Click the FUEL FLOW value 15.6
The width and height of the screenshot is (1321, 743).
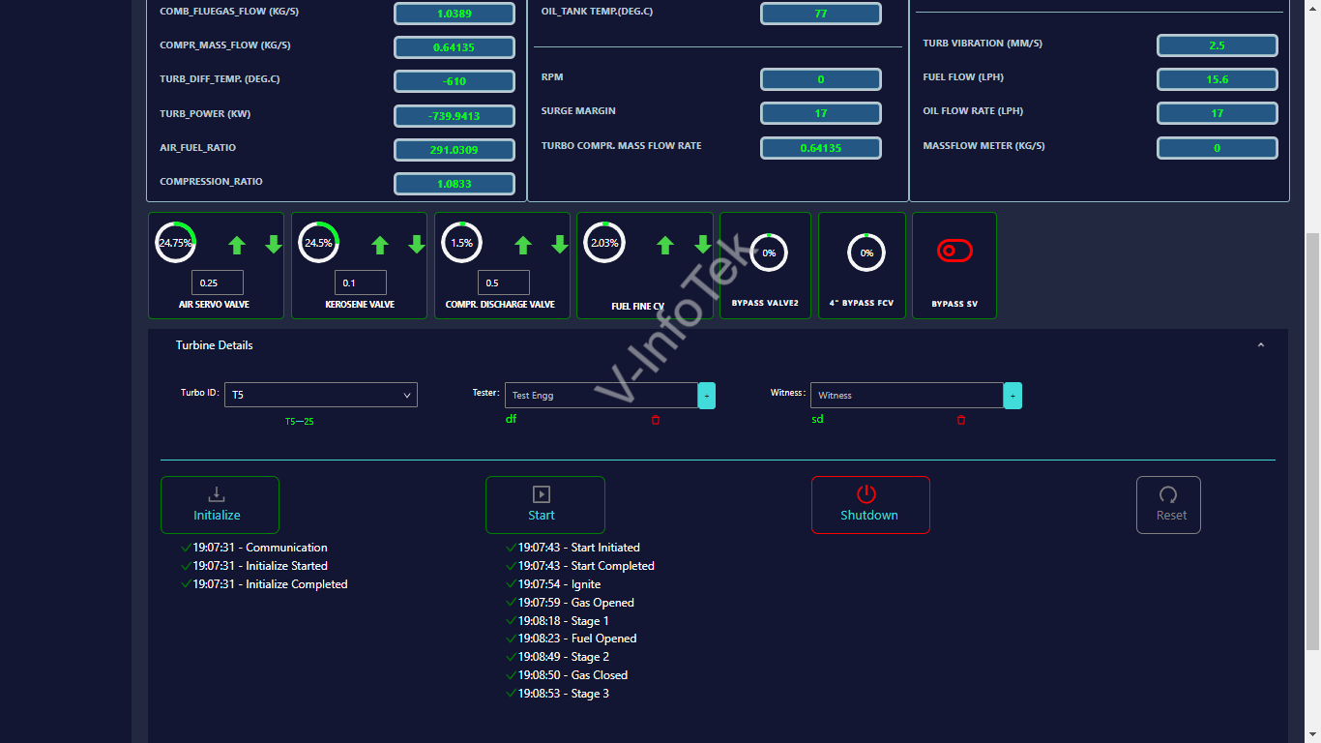point(1218,79)
